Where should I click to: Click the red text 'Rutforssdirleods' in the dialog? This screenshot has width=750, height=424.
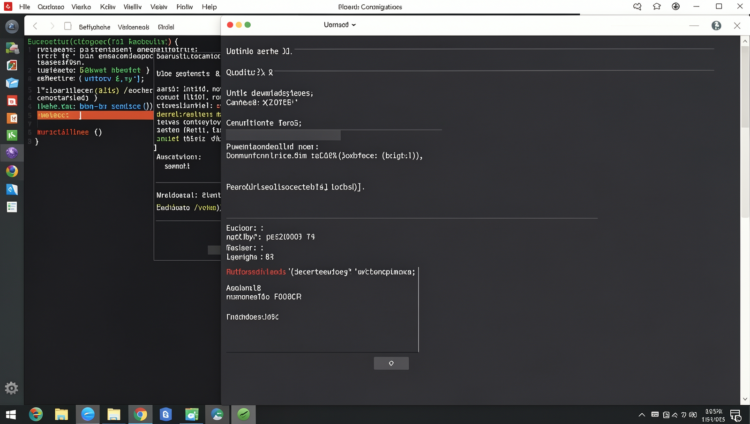256,272
